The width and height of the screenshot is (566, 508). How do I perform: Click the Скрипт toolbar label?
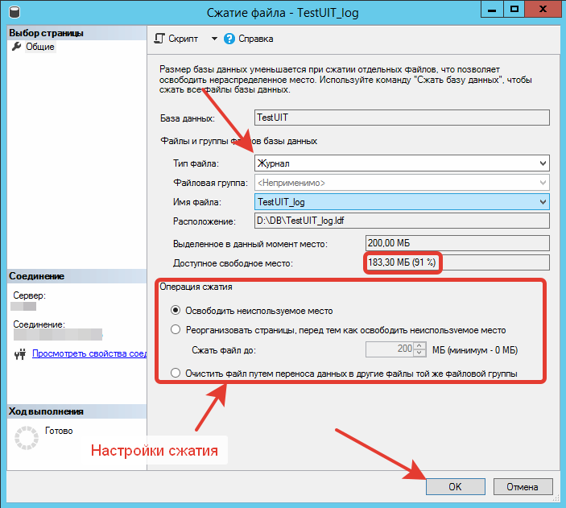coord(183,39)
